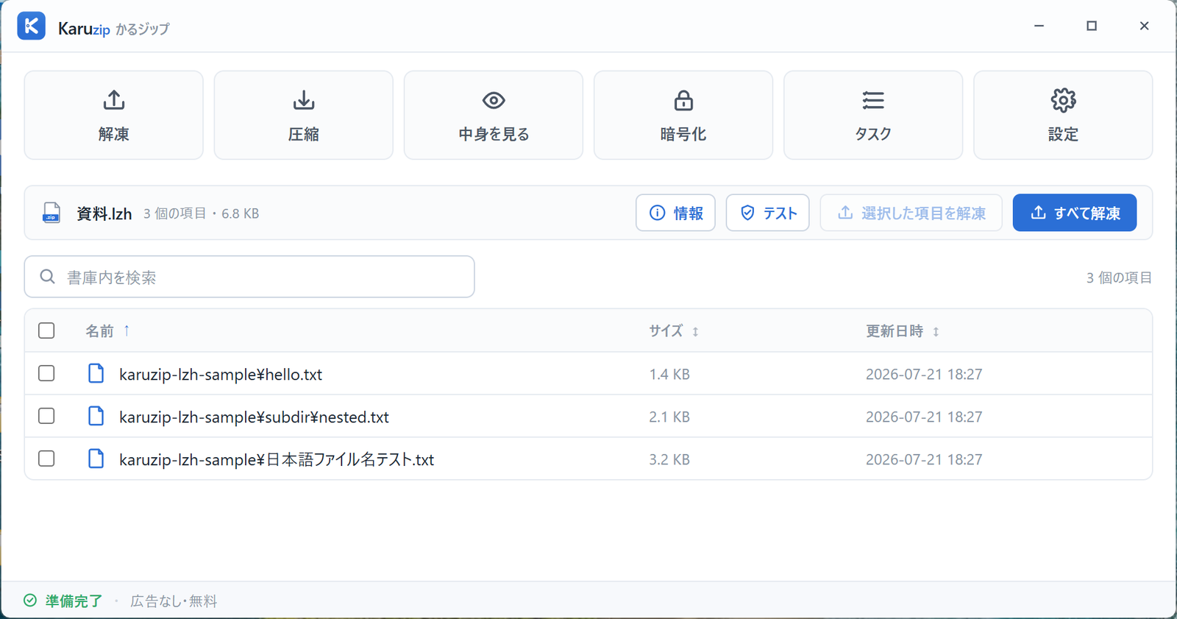Click the 3 個の項目 count beside search
This screenshot has height=619, width=1177.
click(x=1119, y=277)
